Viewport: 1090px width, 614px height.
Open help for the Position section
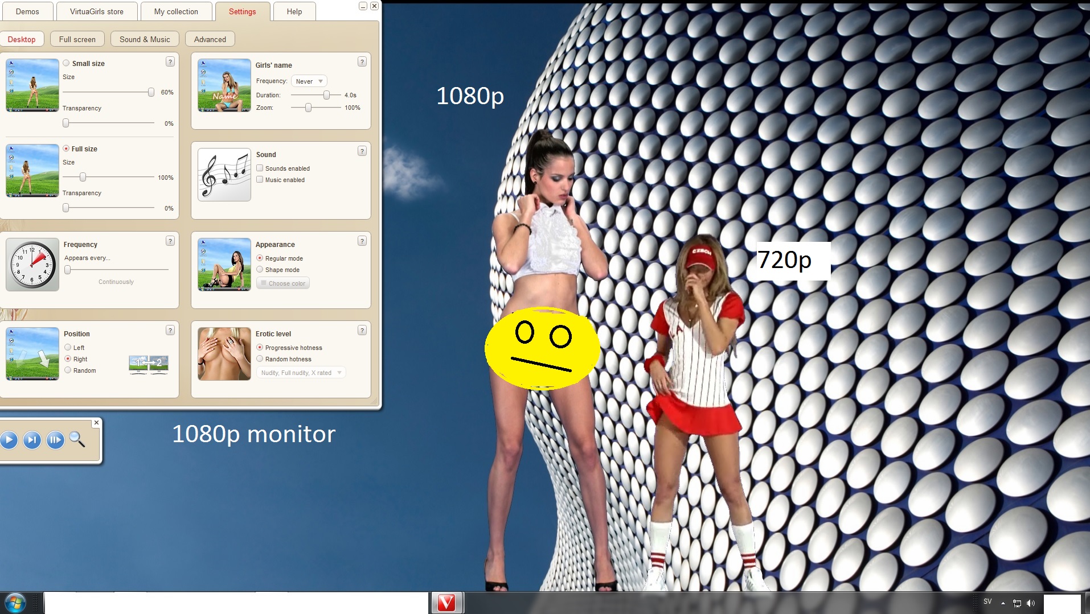pos(170,330)
